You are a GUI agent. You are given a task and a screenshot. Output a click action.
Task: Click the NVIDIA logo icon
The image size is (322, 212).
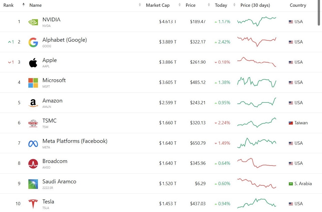[33, 22]
